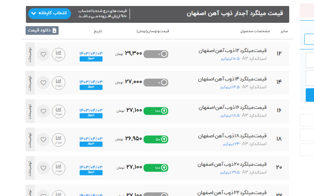Viewport: 314px width, 196px height.
Task: Show price chart for size 18 rebar
Action: (x=58, y=140)
